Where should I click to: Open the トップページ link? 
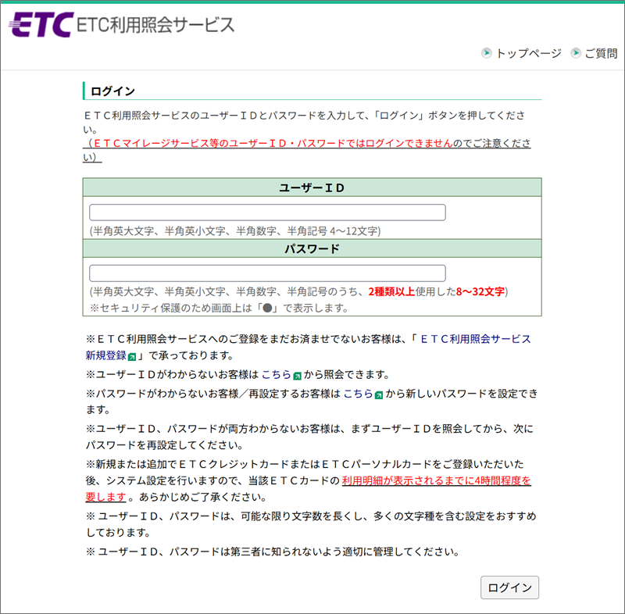(x=529, y=53)
